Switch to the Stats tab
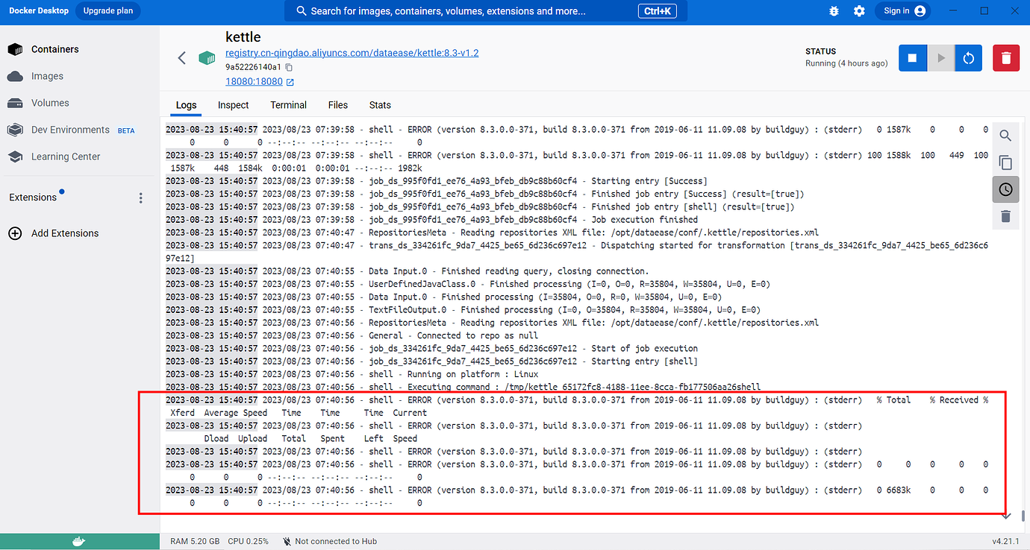The image size is (1030, 550). point(380,105)
